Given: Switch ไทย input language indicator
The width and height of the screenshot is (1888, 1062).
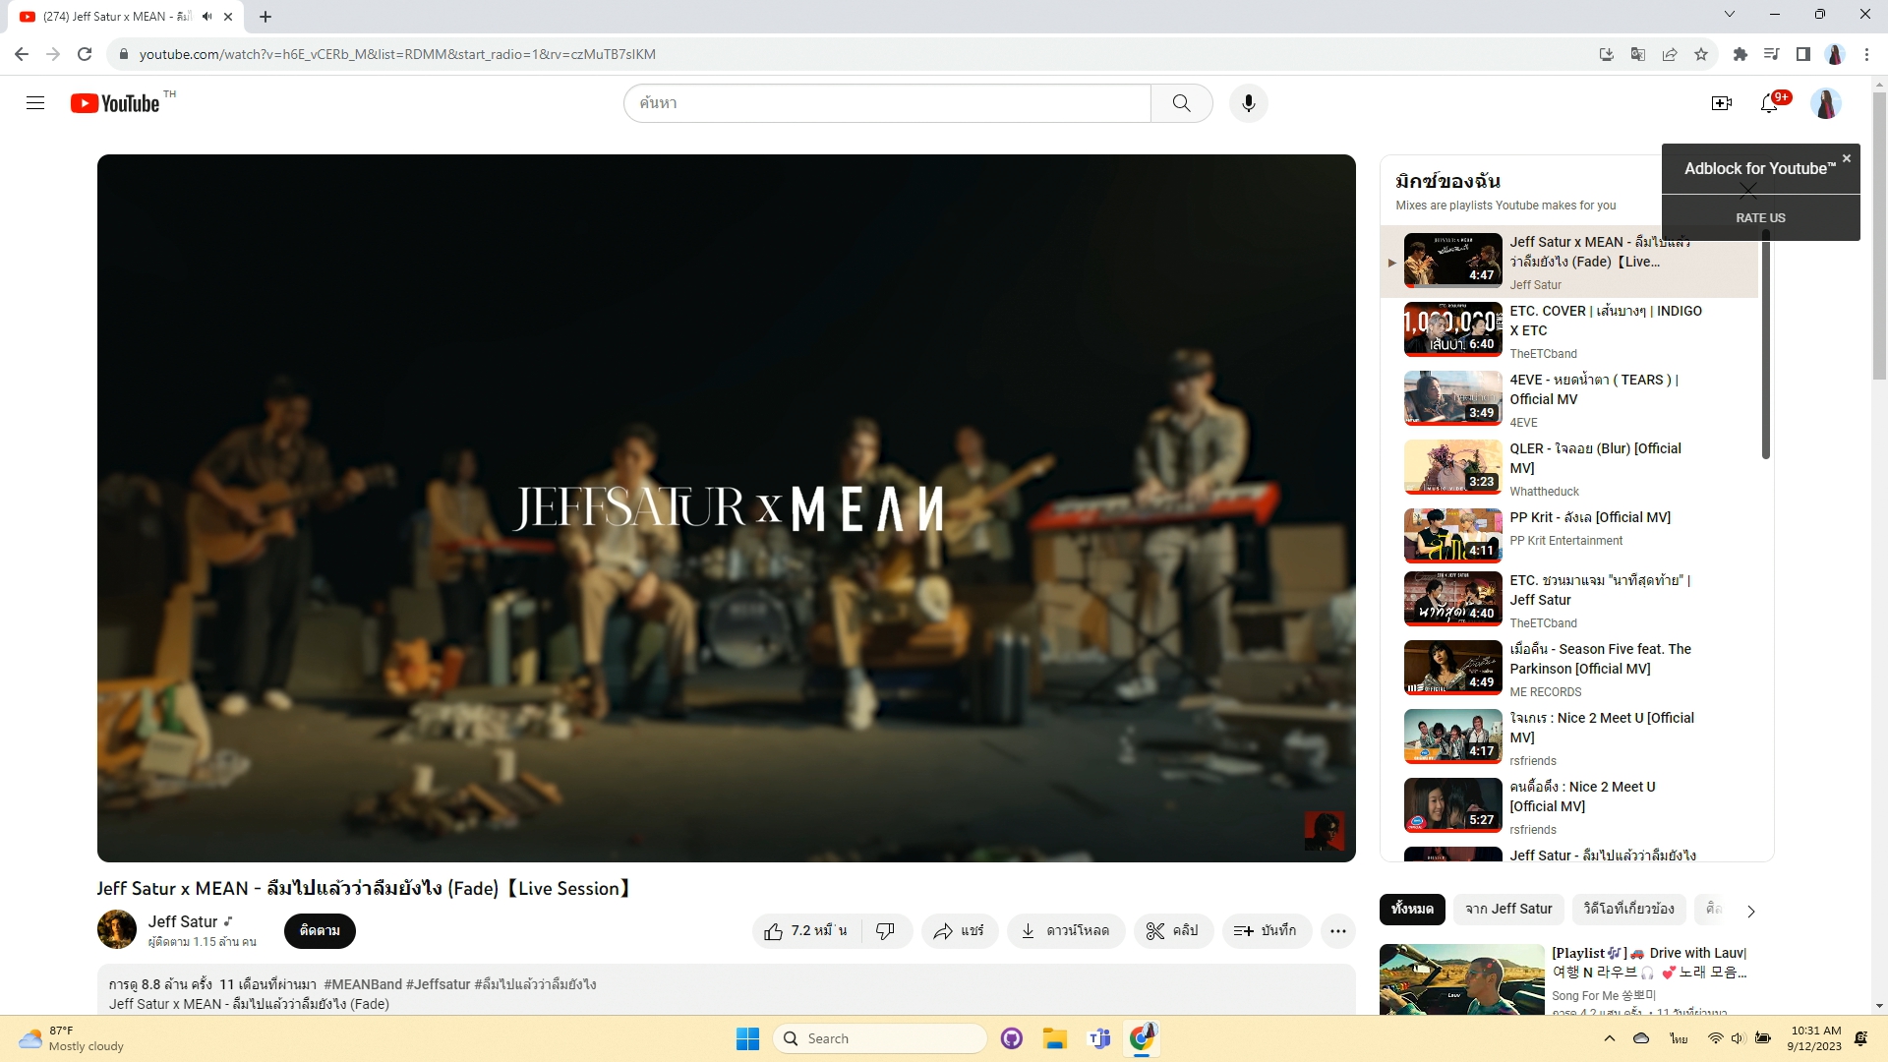Looking at the screenshot, I should coord(1679,1038).
